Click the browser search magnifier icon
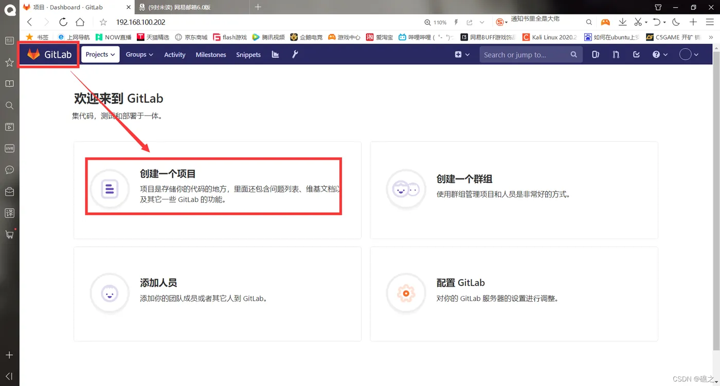 [x=589, y=22]
